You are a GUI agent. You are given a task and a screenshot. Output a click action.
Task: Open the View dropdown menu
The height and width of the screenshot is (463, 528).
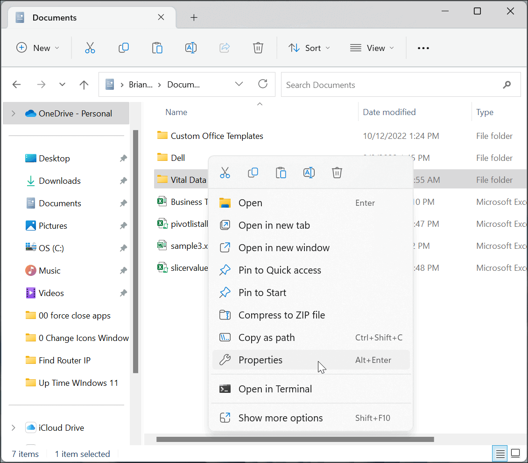(372, 48)
